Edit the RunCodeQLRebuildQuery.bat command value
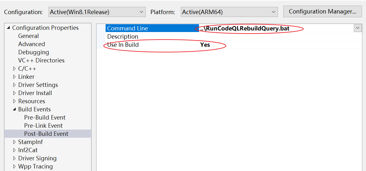Screen dimensions: 366x171 tap(245, 29)
